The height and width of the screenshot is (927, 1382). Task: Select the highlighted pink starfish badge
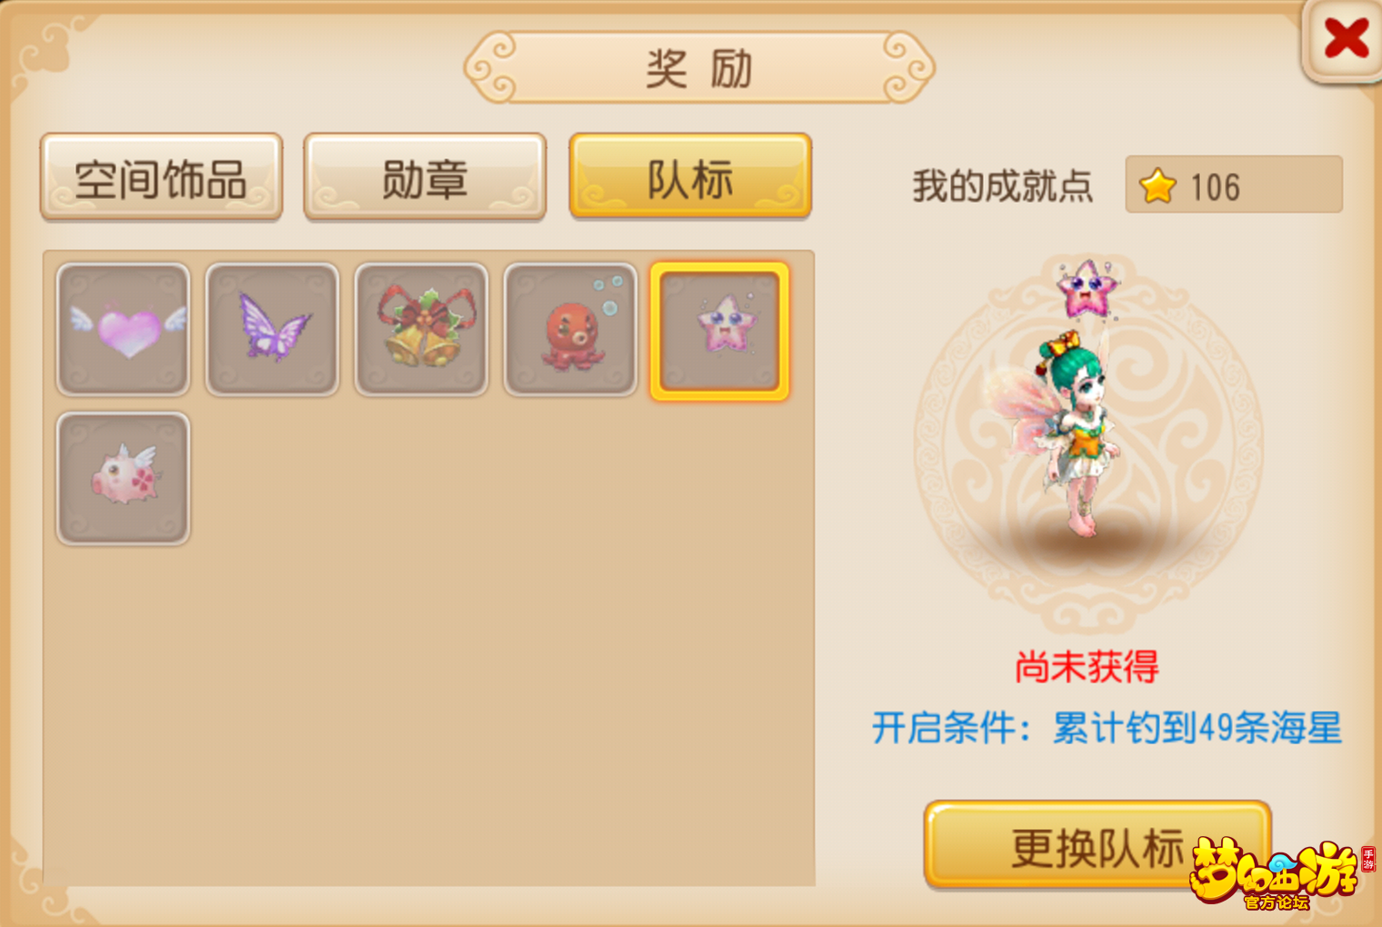coord(720,331)
